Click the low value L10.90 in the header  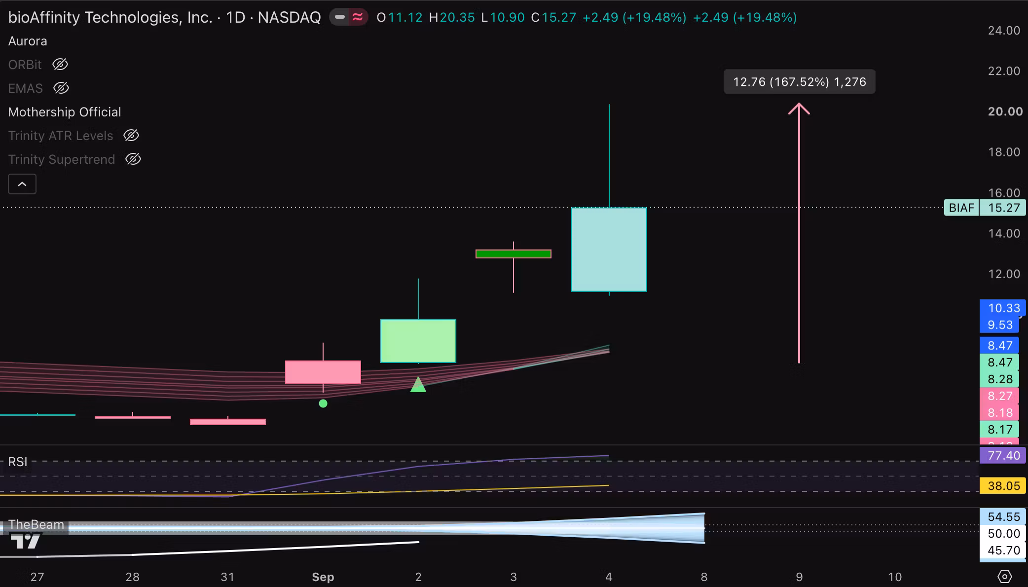[x=503, y=18]
